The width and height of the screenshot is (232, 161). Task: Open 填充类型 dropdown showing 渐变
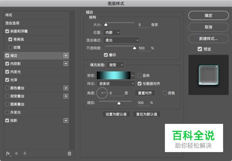pos(115,65)
